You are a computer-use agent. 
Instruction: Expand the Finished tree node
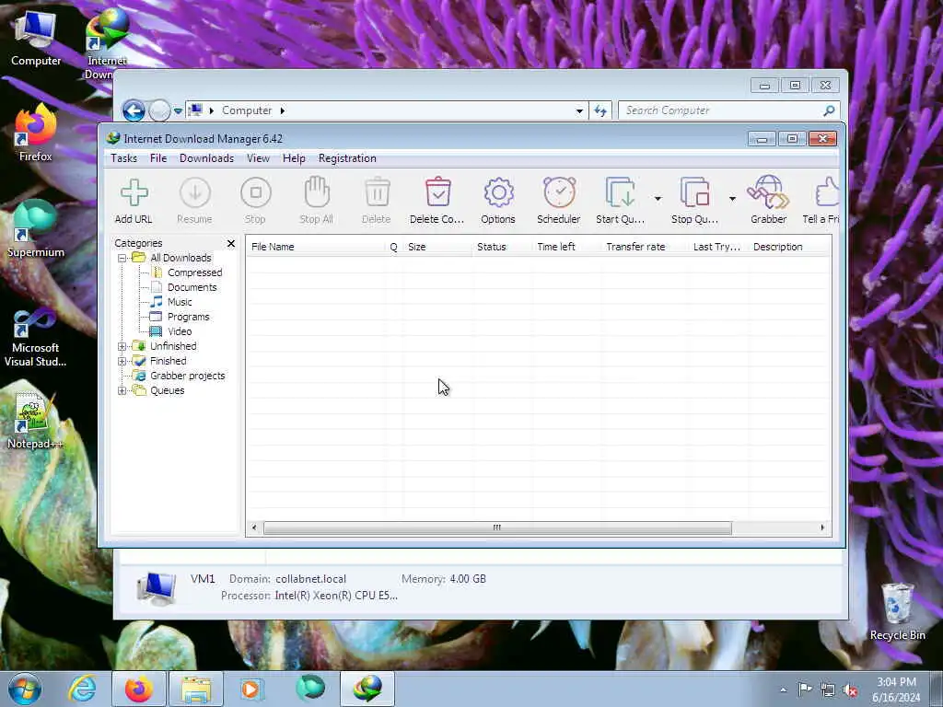[x=122, y=361]
